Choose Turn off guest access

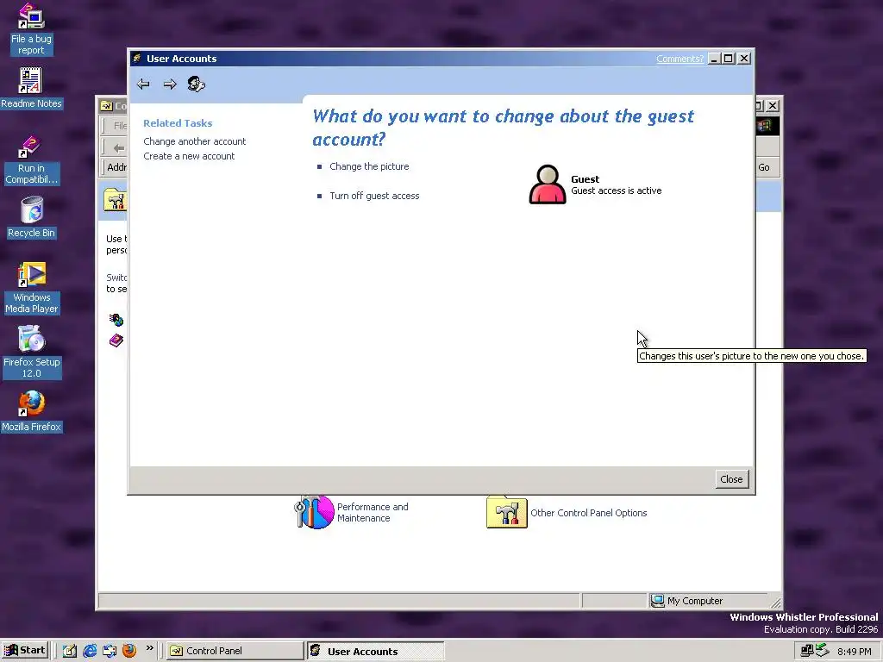pyautogui.click(x=374, y=196)
